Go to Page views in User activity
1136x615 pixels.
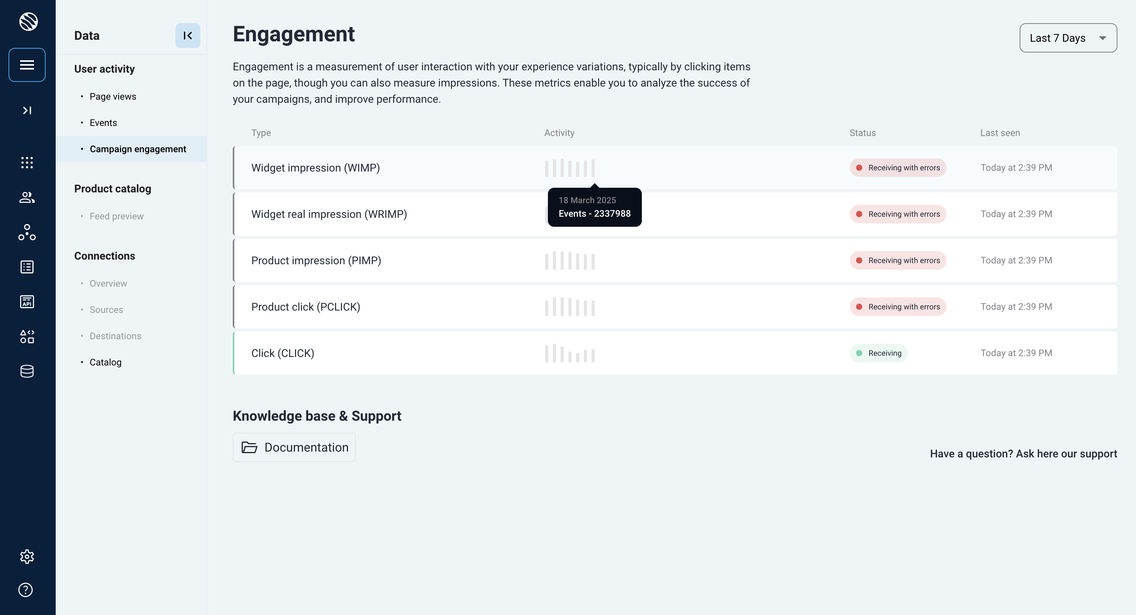coord(113,97)
